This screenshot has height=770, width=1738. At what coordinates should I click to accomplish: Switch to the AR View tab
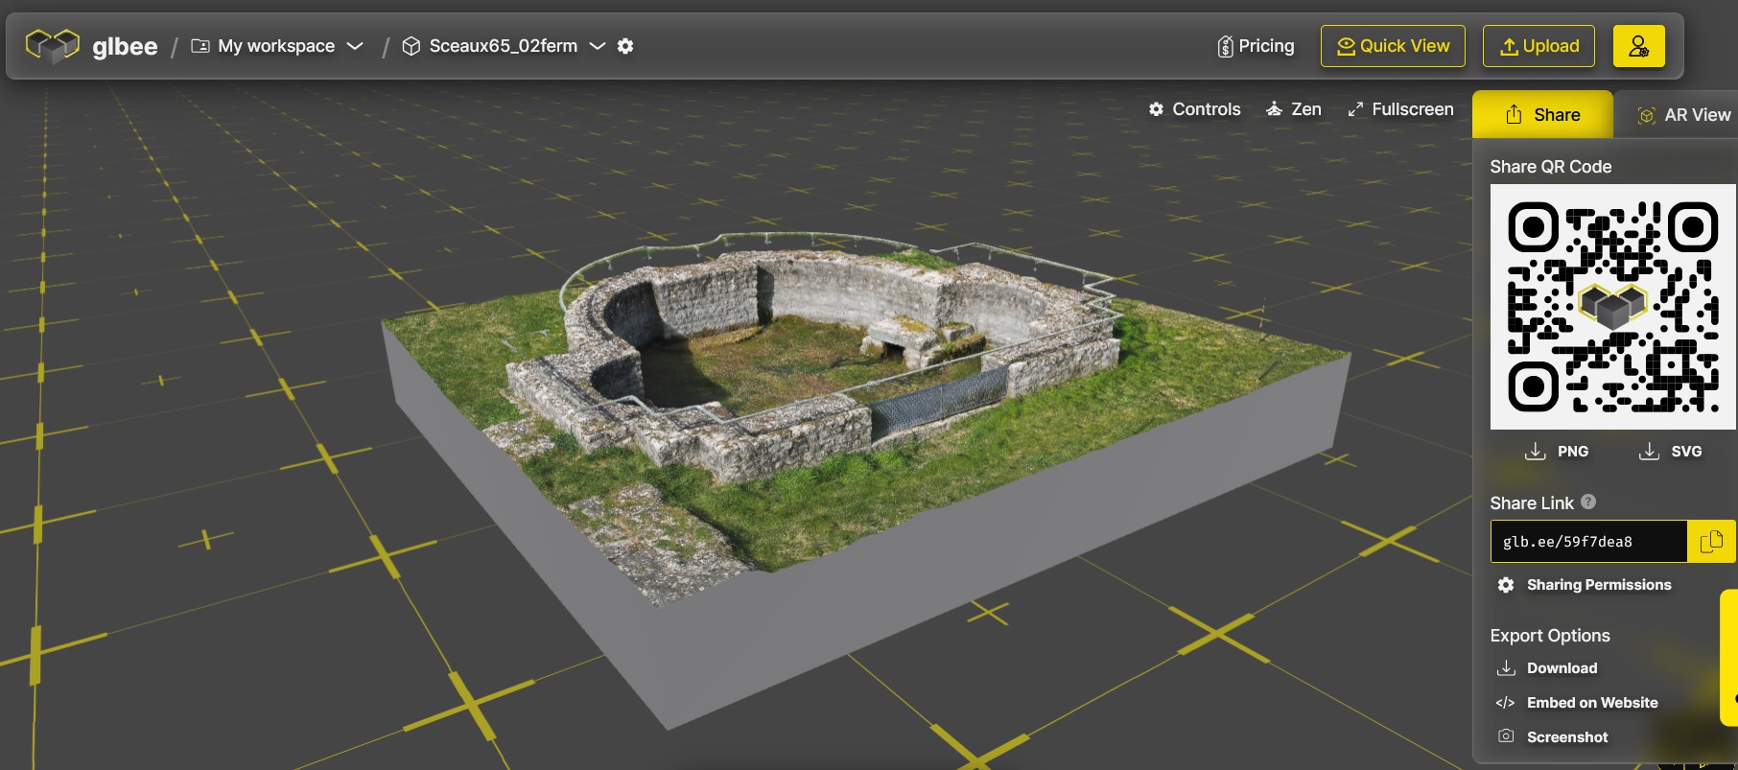pos(1684,115)
